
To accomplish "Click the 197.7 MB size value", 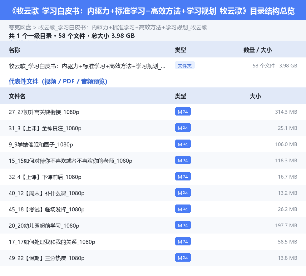I will coord(286,225).
